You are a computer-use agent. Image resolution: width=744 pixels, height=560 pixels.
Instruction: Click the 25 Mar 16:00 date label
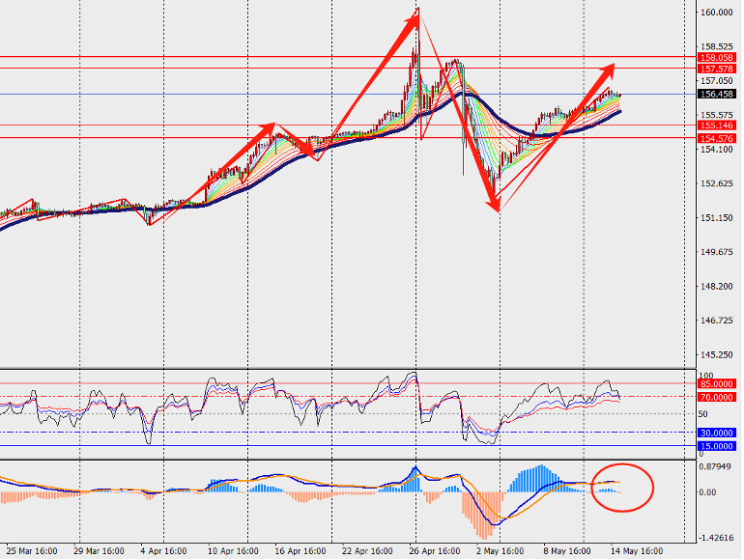[32, 551]
